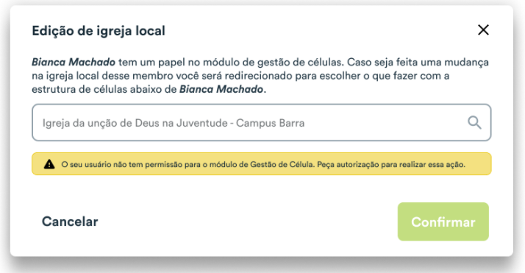The image size is (525, 273).
Task: Click the Cancelar button
Action: click(70, 221)
